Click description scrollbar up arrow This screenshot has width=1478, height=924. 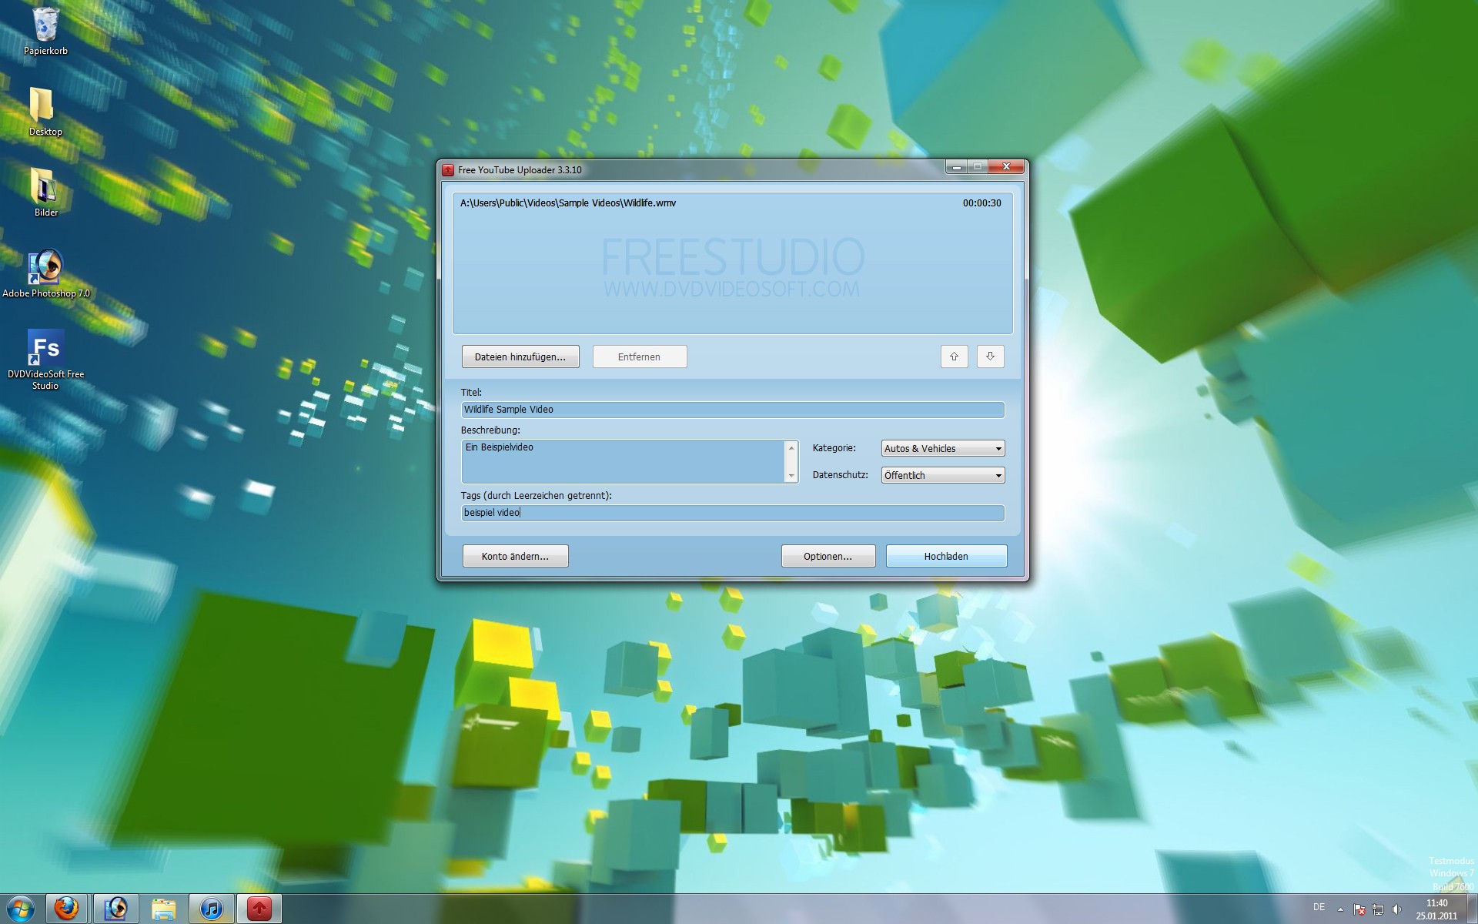(791, 448)
